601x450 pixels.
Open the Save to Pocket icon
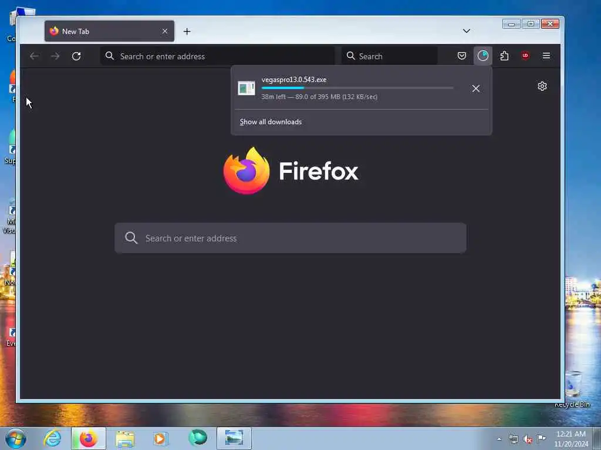click(462, 56)
